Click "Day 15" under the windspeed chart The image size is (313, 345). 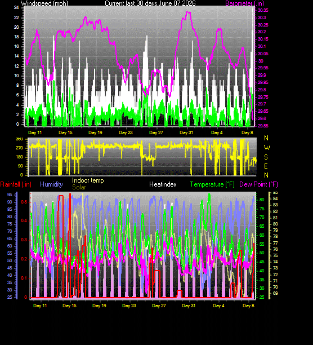[65, 132]
